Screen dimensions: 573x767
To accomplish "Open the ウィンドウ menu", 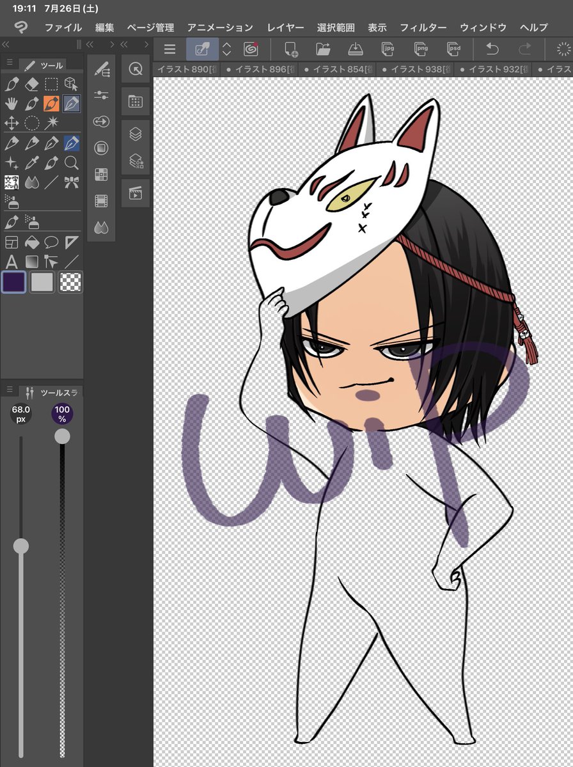I will 483,28.
